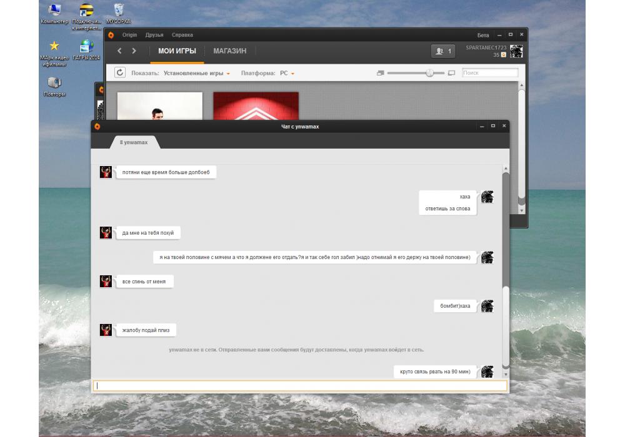625x437 pixels.
Task: Click the message 'жалобу подай плиз'
Action: [x=146, y=330]
